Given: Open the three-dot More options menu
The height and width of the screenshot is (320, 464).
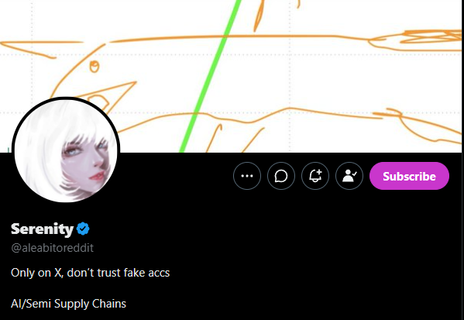Looking at the screenshot, I should 247,176.
